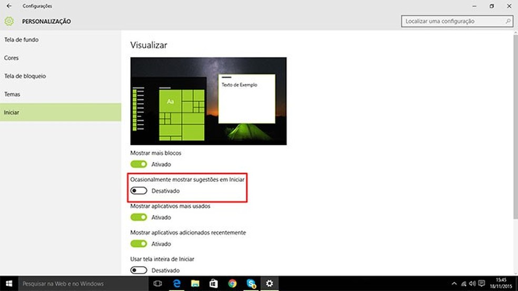Open the Store app from the taskbar
The height and width of the screenshot is (291, 518).
(x=214, y=284)
